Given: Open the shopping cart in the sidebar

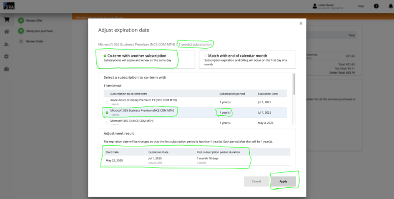Looking at the screenshot, I should pyautogui.click(x=6, y=19).
